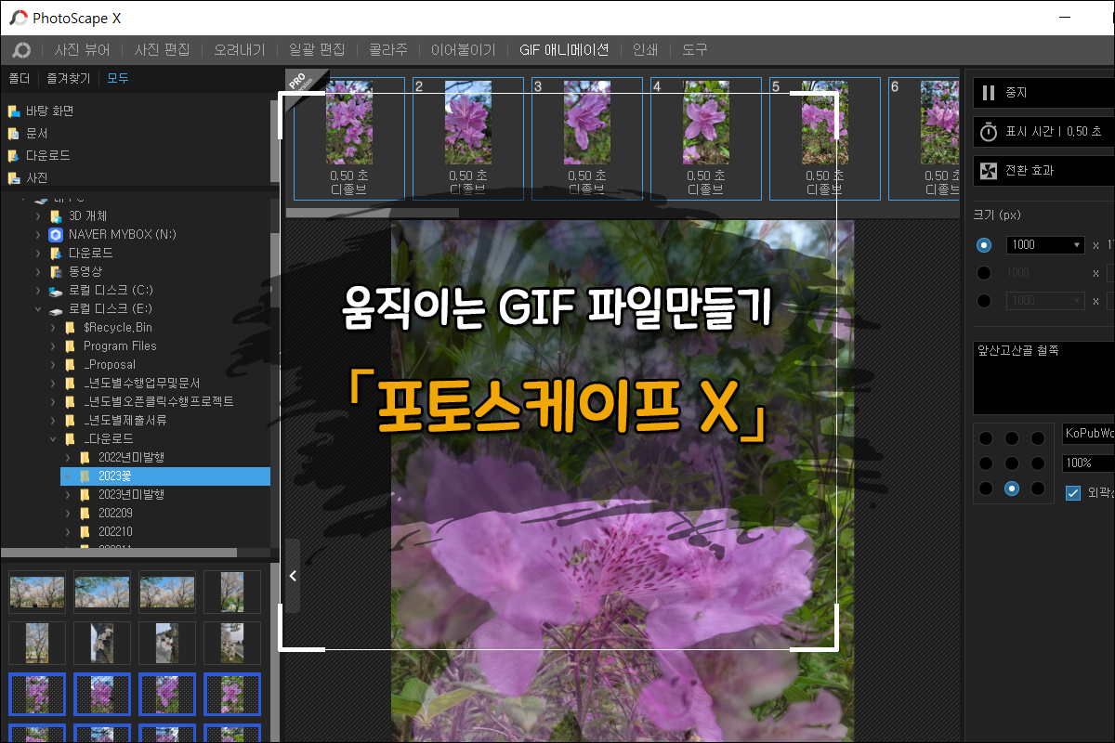Click the 100% text size field
Image resolution: width=1115 pixels, height=743 pixels.
(1088, 463)
